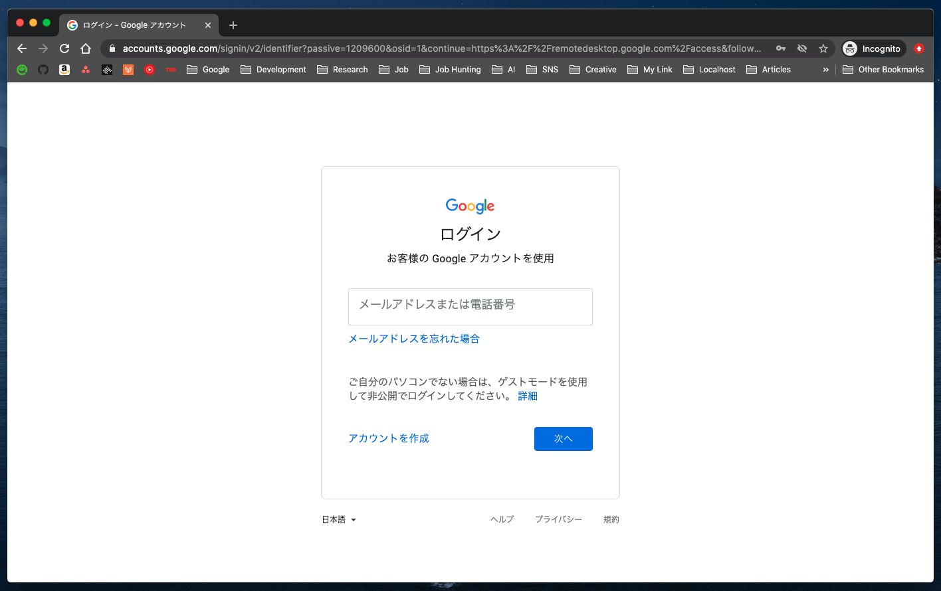Open the Research bookmarks folder

point(342,69)
